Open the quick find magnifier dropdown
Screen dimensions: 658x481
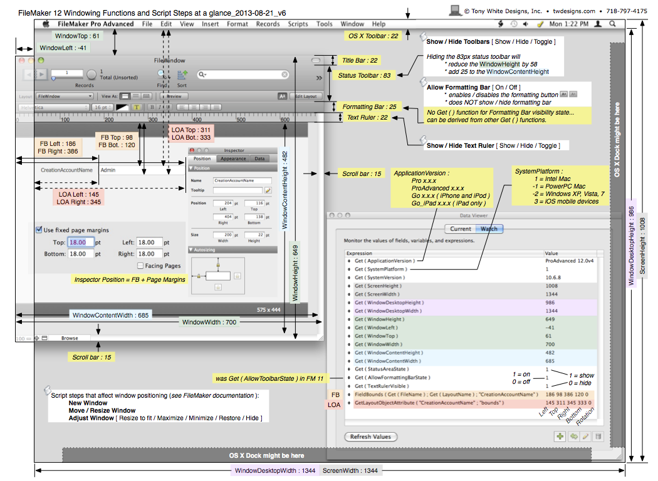tap(202, 75)
